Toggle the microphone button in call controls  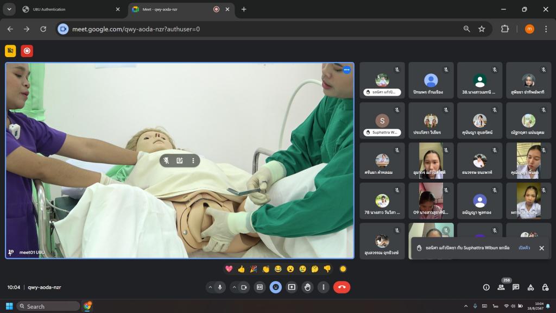220,287
